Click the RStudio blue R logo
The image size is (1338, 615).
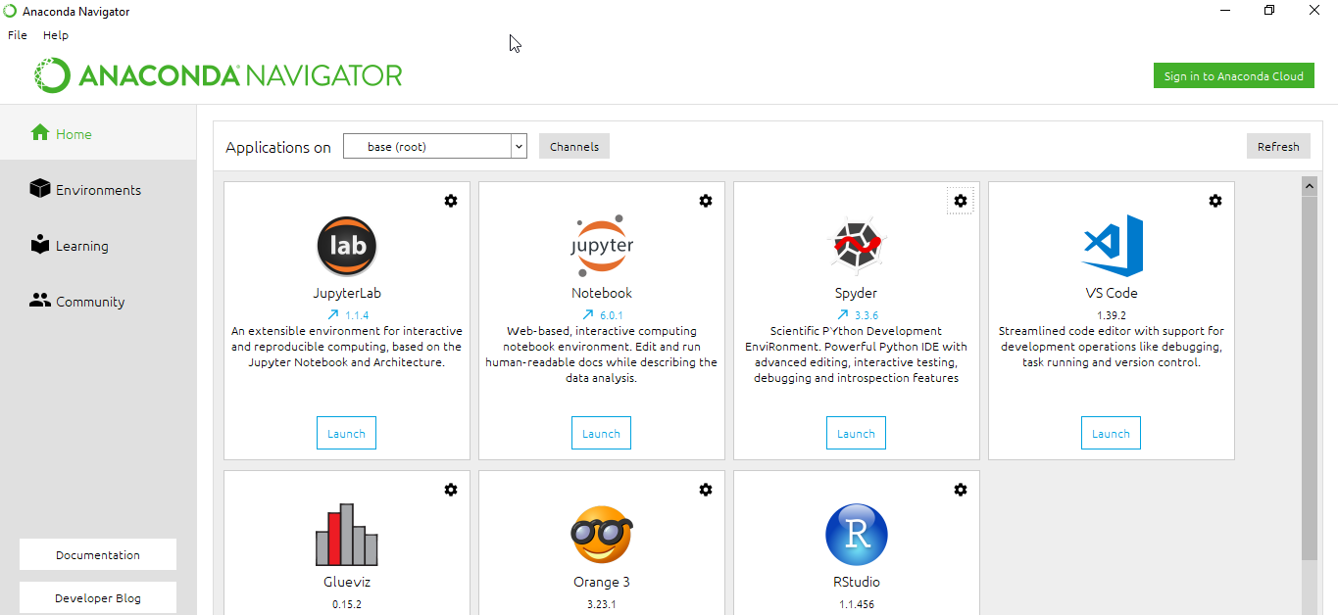pyautogui.click(x=857, y=535)
